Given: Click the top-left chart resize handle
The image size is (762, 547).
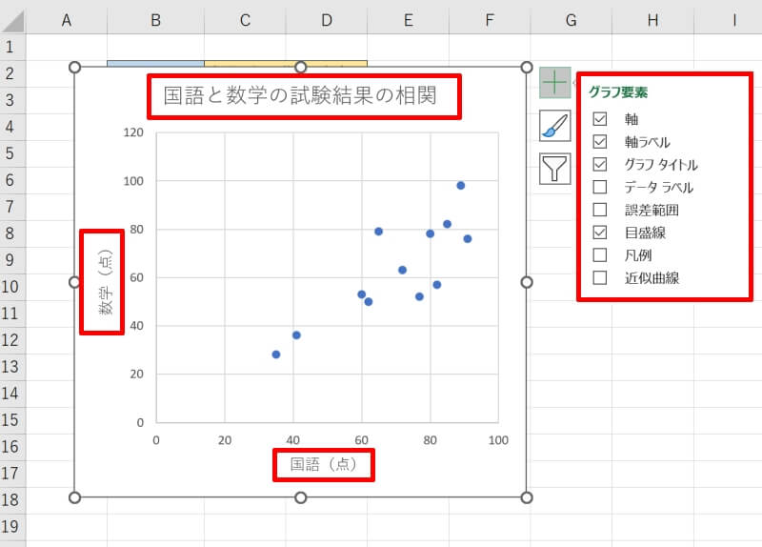Looking at the screenshot, I should click(x=74, y=67).
